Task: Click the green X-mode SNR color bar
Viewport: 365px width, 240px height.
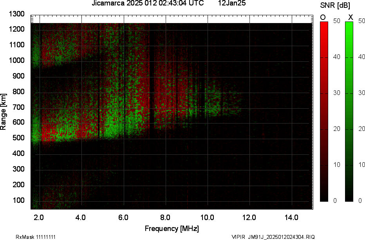Action: [x=349, y=111]
